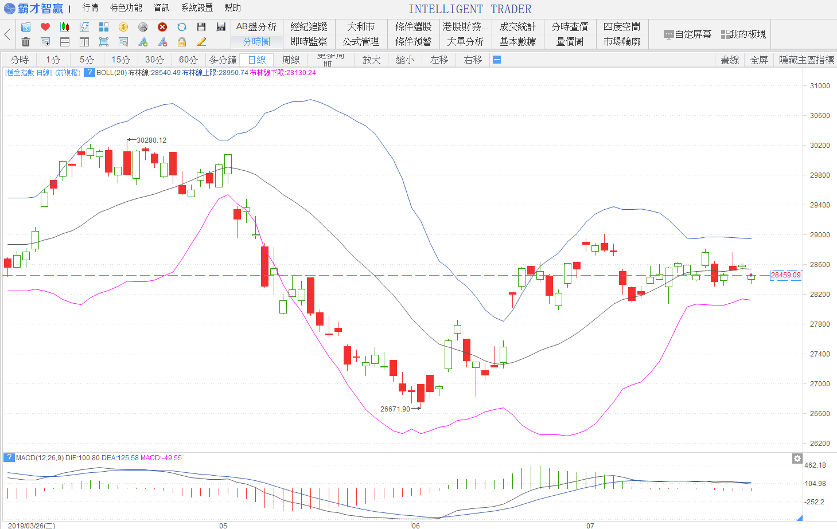Expand 更多周期 period options

click(330, 60)
